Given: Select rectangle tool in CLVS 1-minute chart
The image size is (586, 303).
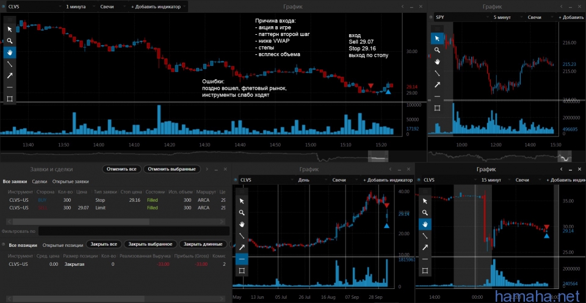Looking at the screenshot, I should pyautogui.click(x=10, y=99).
